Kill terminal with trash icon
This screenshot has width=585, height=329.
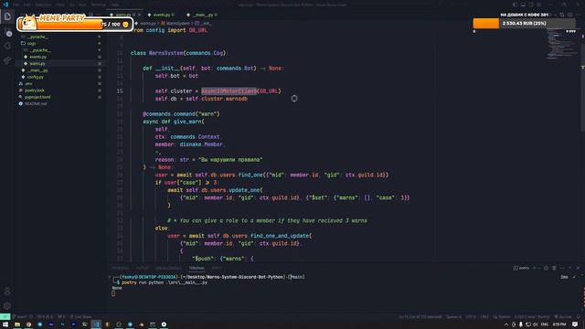pyautogui.click(x=554, y=268)
